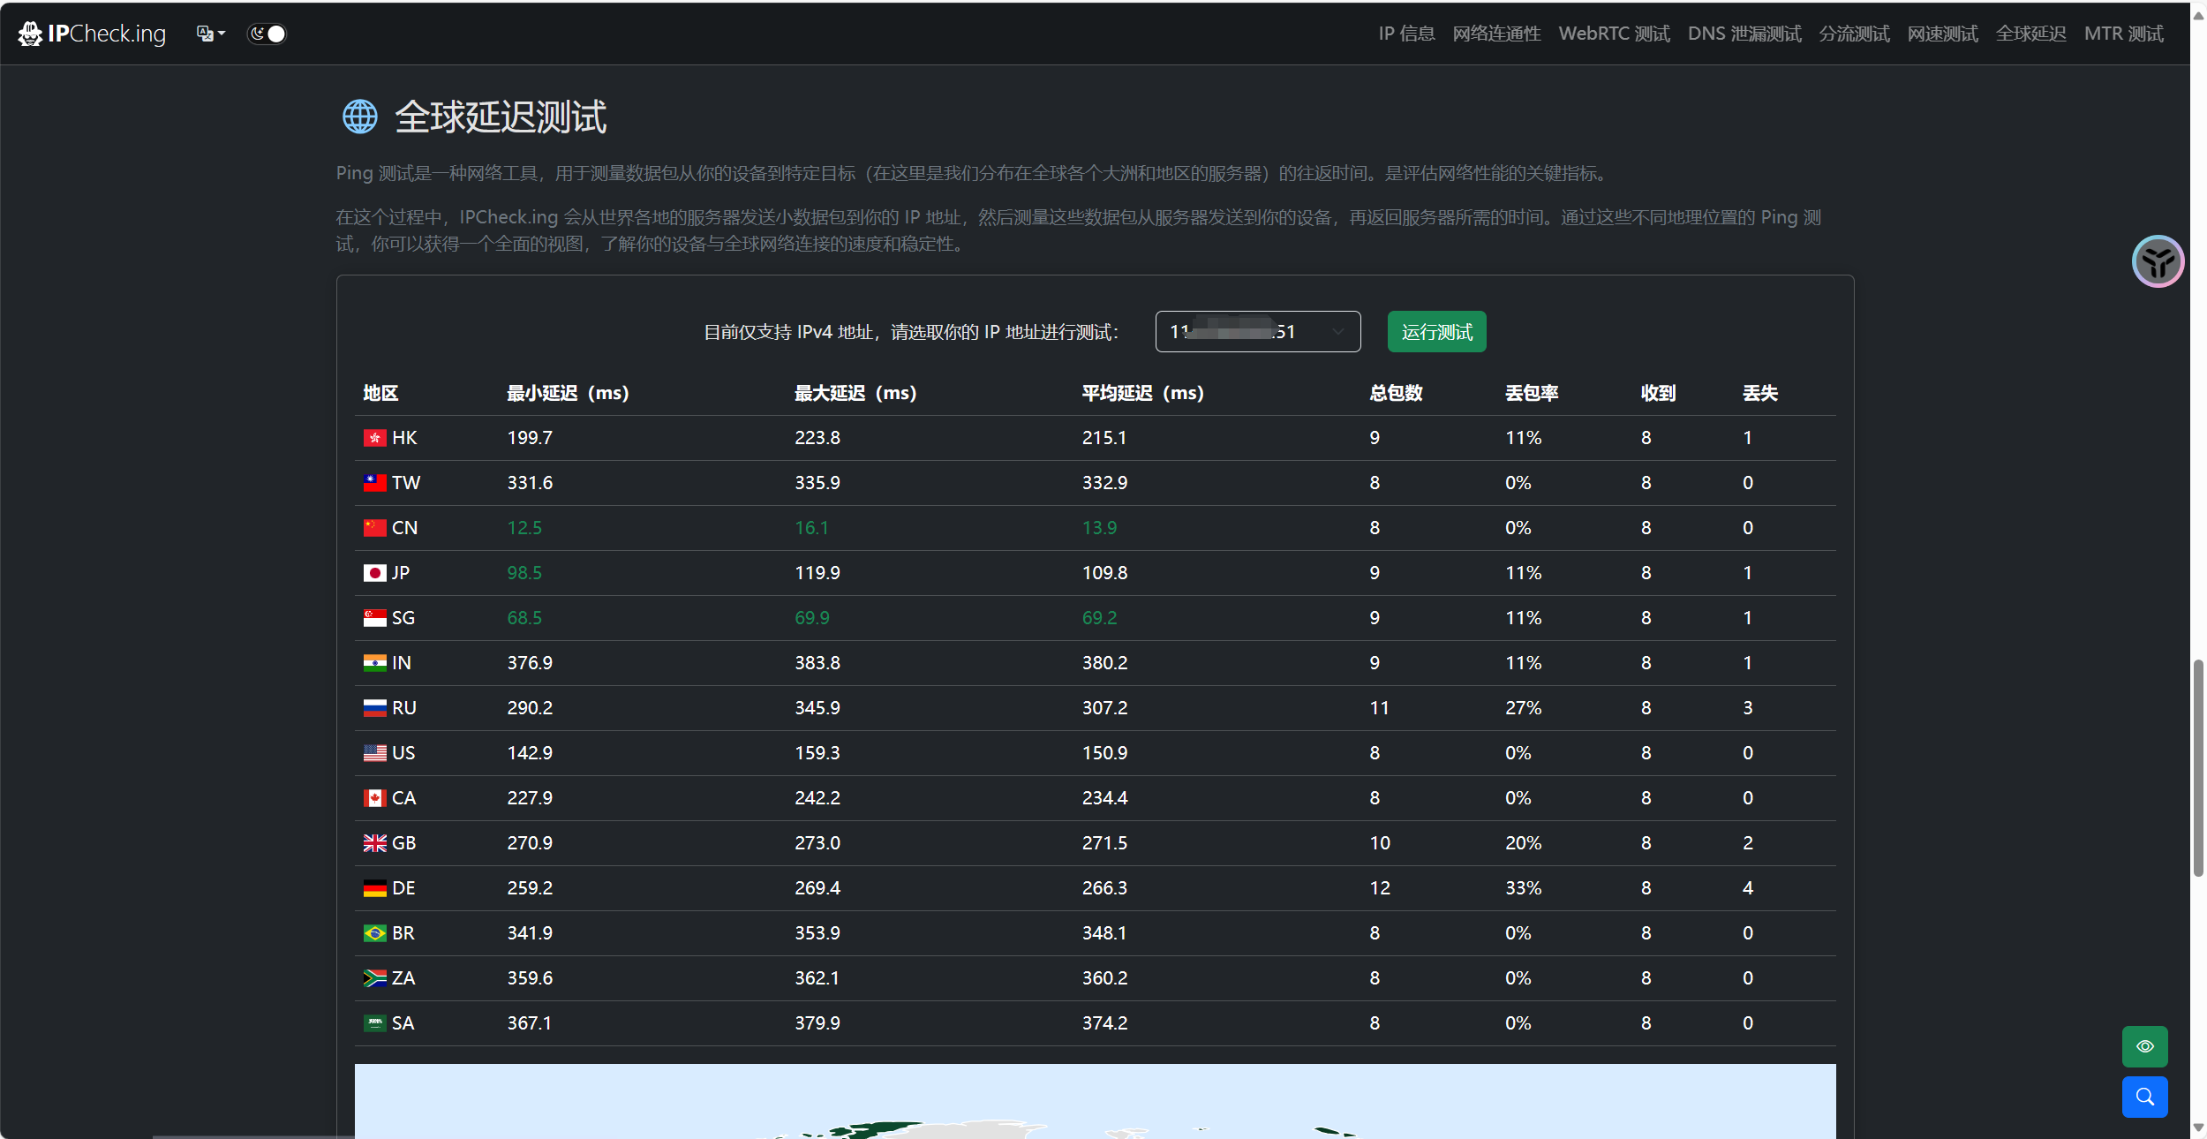
Task: Toggle the dark mode switch
Action: 267,34
